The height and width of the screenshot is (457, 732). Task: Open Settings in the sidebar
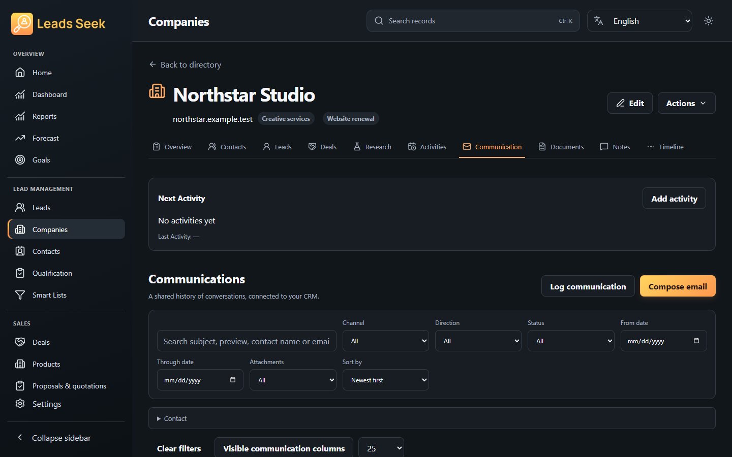[66, 404]
